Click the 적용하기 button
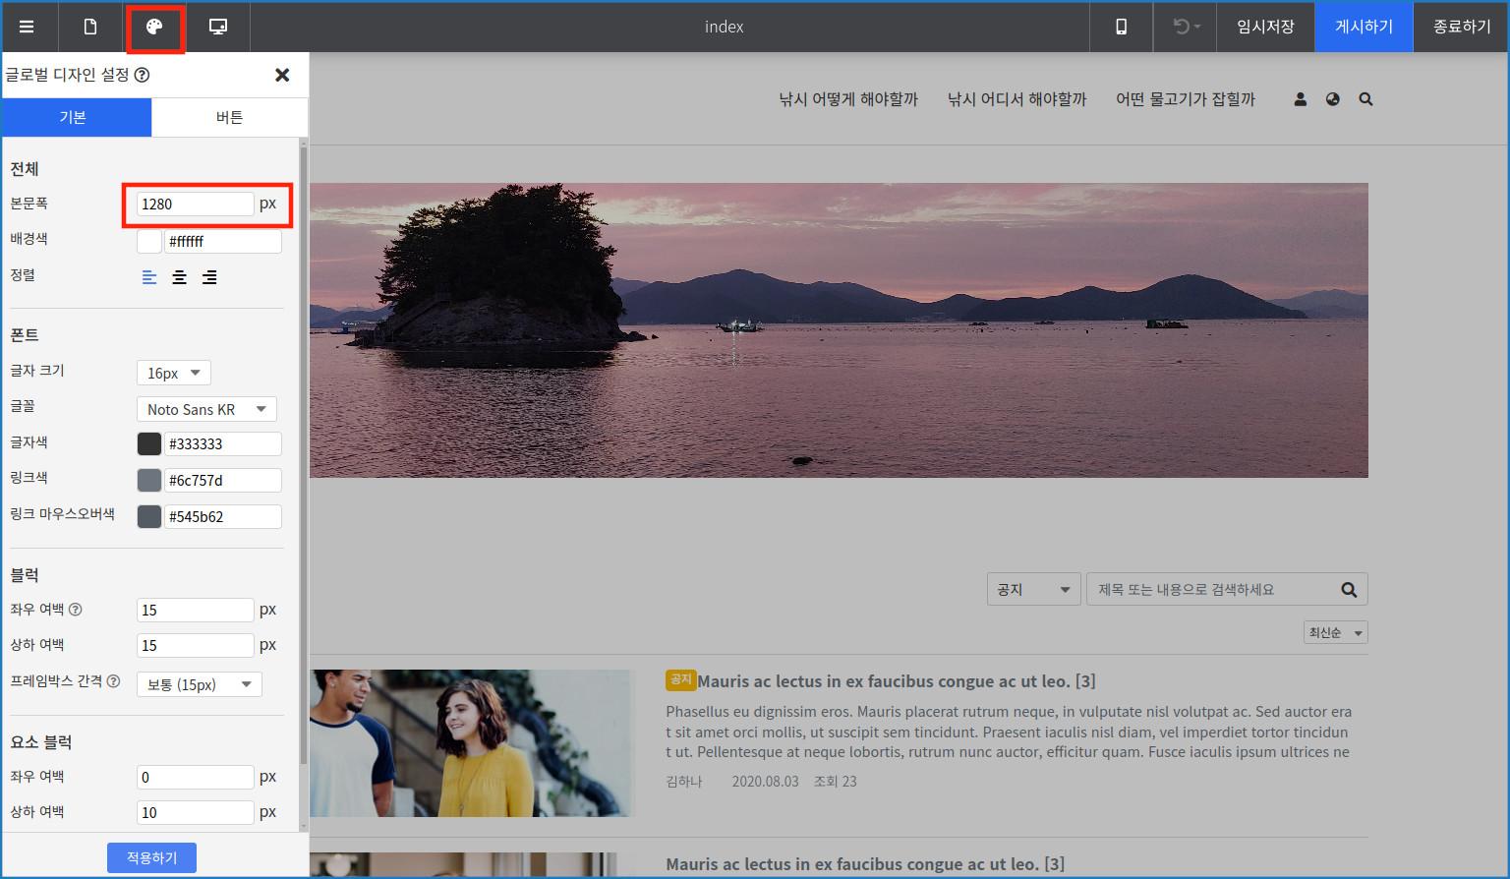 (151, 857)
